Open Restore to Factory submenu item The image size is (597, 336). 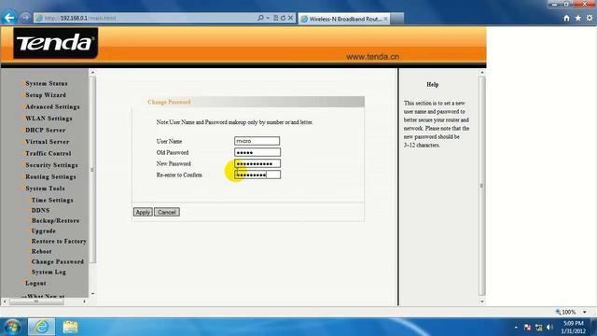[x=59, y=241]
